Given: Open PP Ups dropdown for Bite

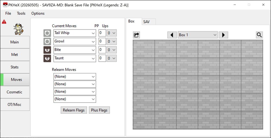Looking at the screenshot, I should (x=112, y=50).
